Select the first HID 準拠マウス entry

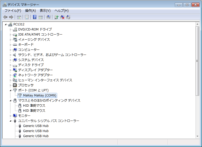pos(34,106)
